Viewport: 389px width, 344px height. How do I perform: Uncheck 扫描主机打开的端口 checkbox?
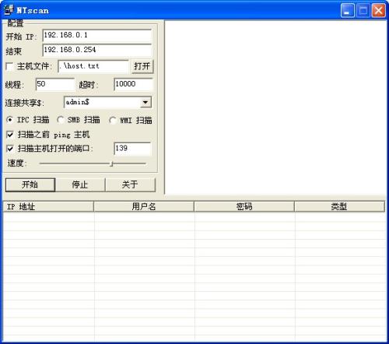coord(10,149)
